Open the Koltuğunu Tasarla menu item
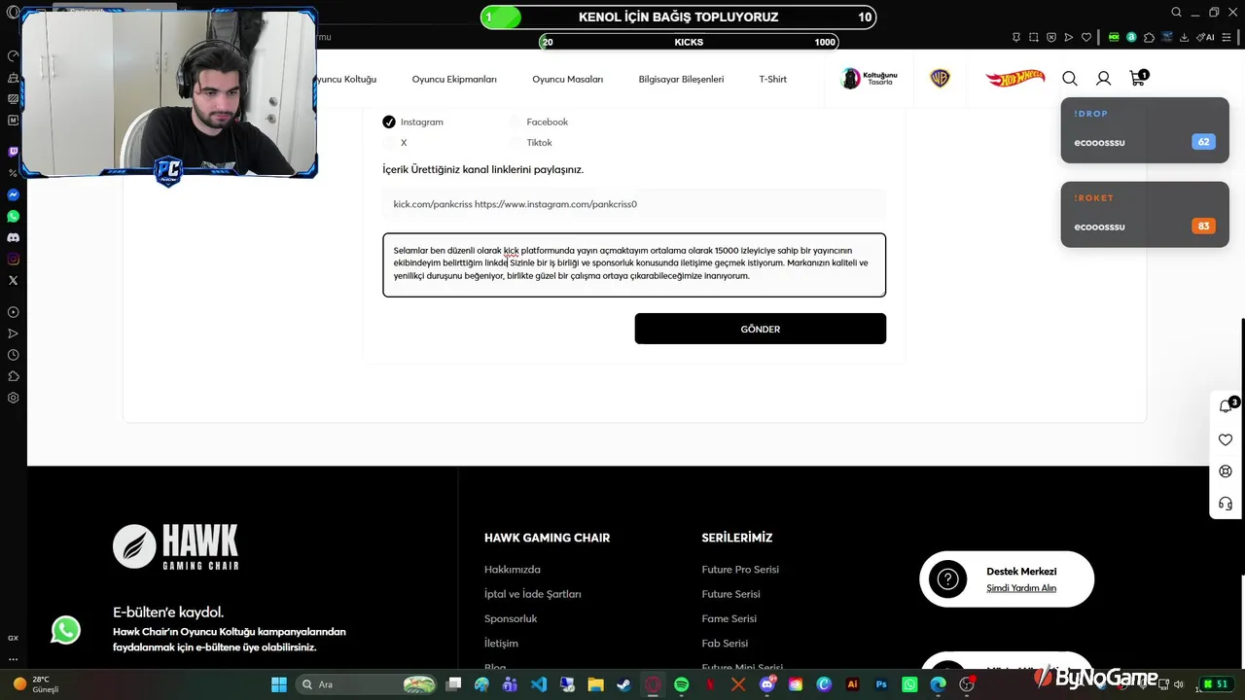The width and height of the screenshot is (1245, 700). click(x=870, y=79)
